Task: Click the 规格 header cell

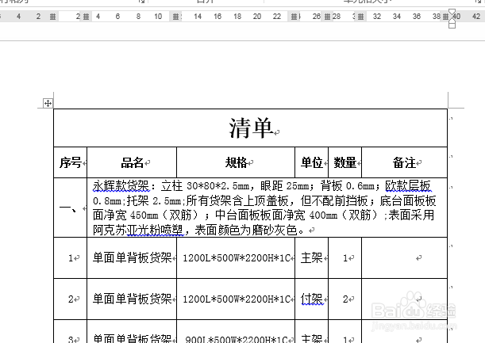Action: (236, 162)
